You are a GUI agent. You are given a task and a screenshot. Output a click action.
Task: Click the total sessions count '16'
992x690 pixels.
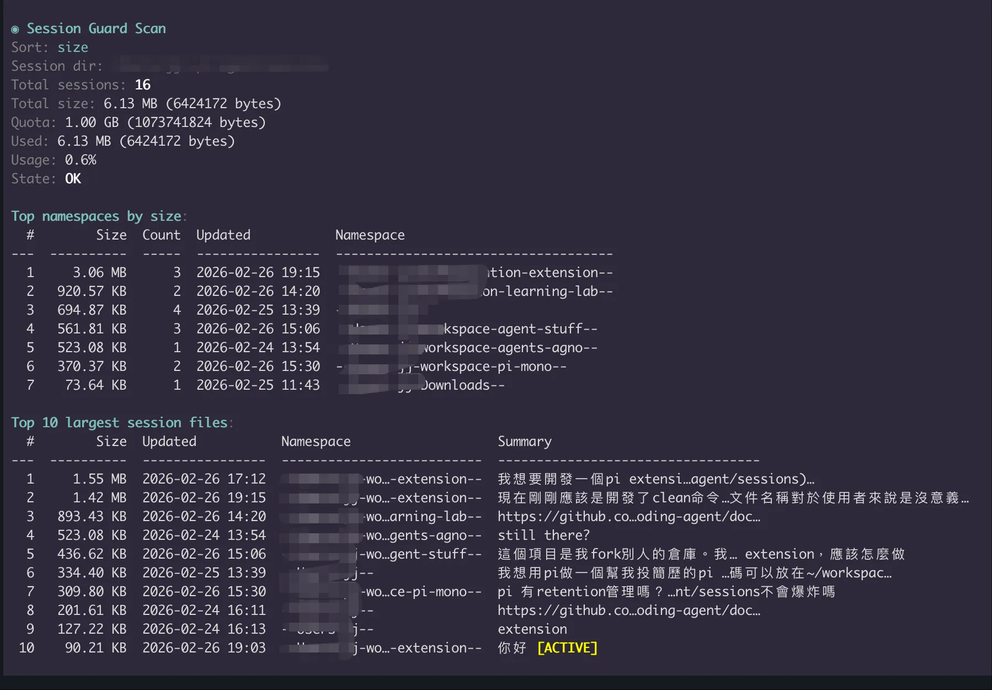tap(142, 85)
